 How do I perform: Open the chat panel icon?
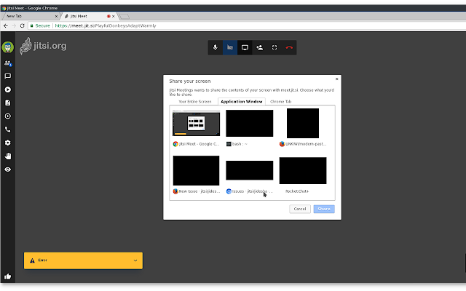[x=8, y=76]
